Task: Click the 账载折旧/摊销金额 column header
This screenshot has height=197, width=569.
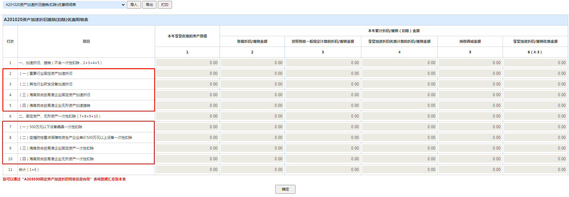Action: pos(252,42)
